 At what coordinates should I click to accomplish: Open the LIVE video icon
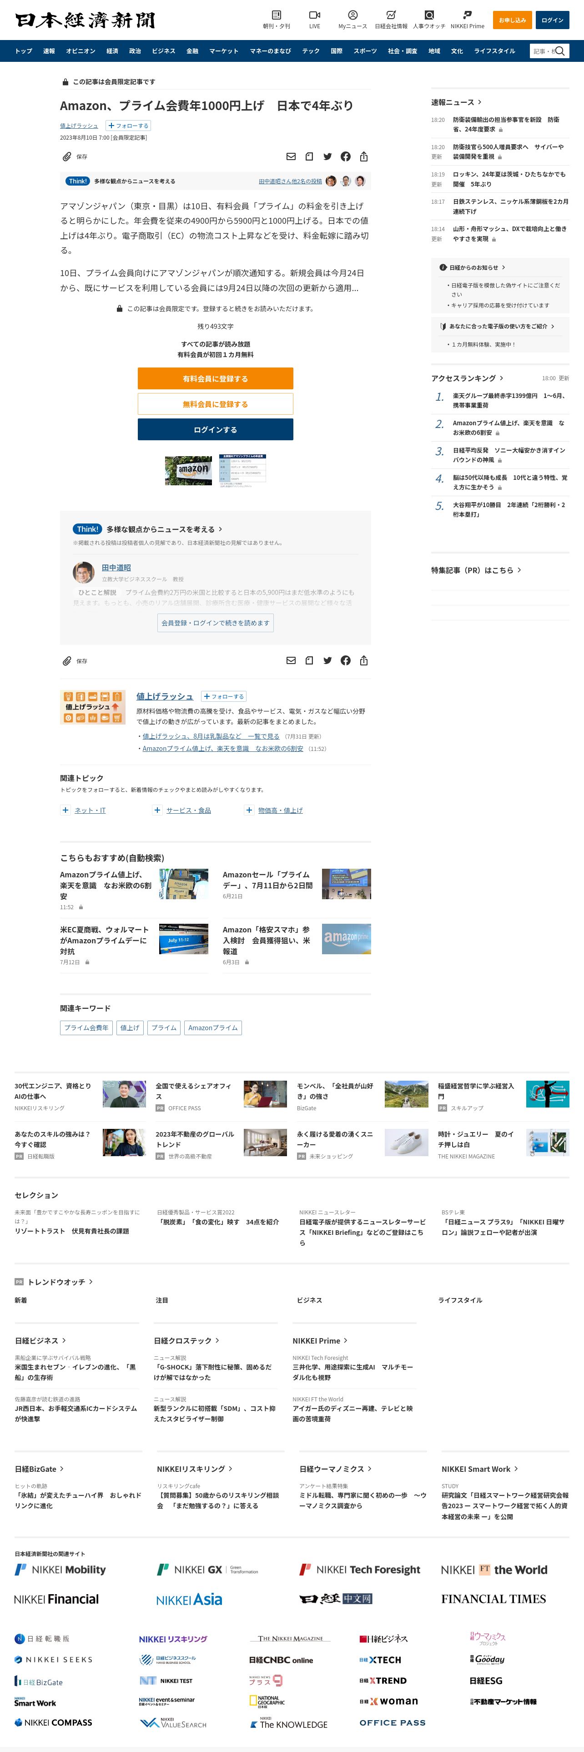click(x=314, y=15)
